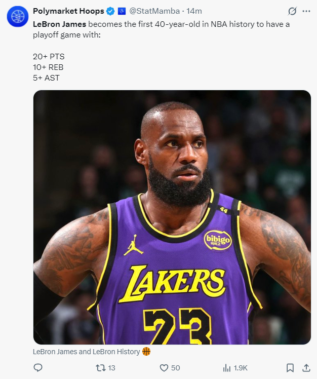Click the blue verified checkmark badge

click(111, 11)
